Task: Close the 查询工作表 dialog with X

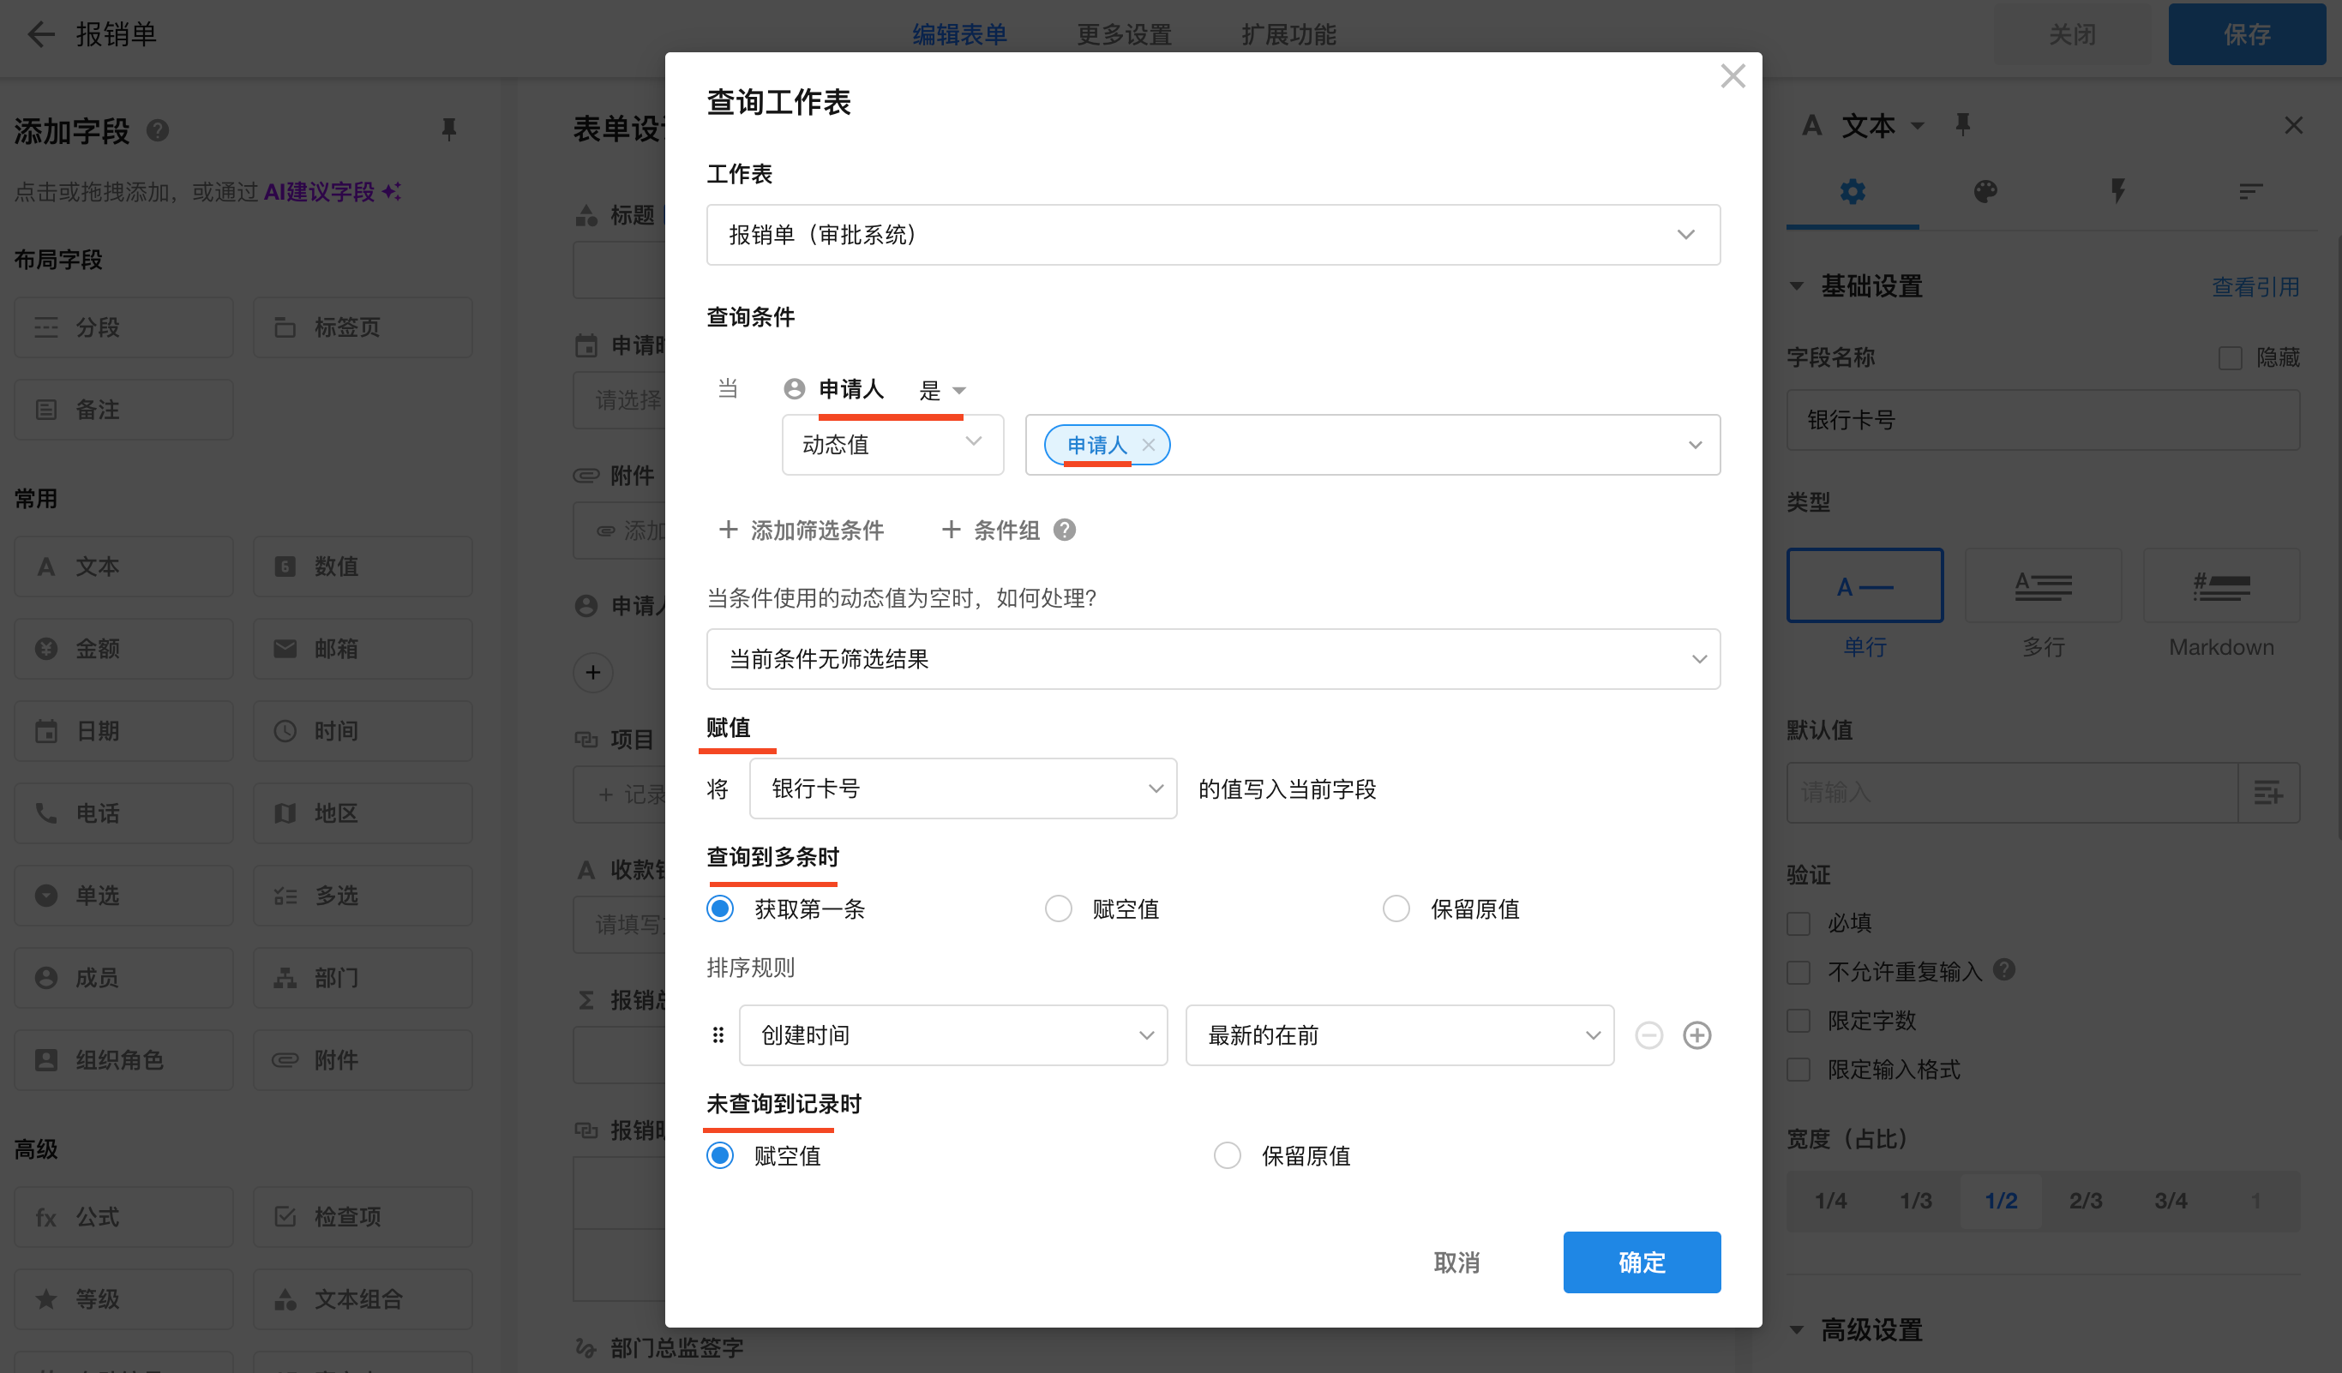Action: 1732,76
